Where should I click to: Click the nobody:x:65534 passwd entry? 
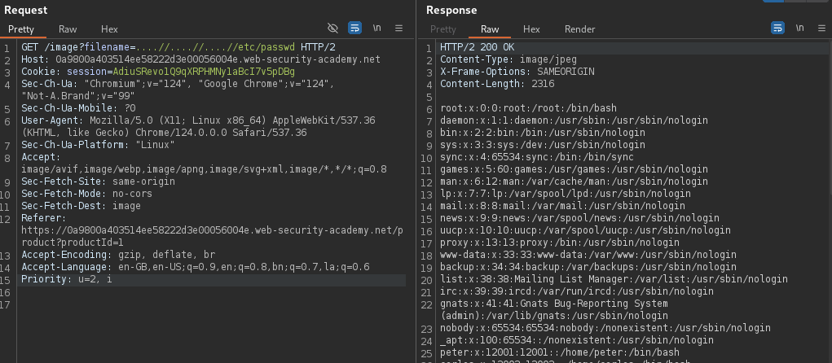pyautogui.click(x=605, y=327)
